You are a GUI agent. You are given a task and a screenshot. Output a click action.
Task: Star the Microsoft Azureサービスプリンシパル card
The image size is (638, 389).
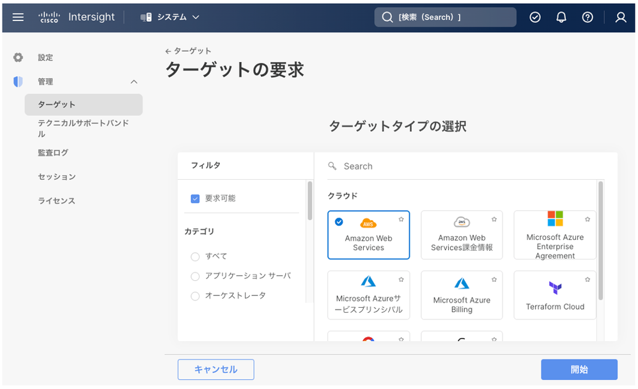401,280
